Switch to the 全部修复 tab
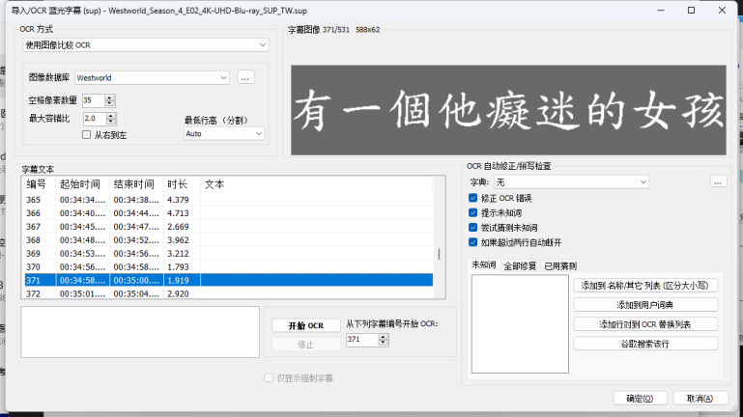 pos(520,266)
